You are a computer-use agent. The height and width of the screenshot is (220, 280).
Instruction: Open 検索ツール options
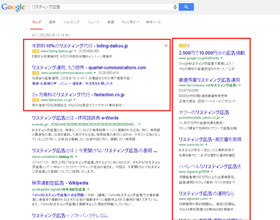(153, 22)
